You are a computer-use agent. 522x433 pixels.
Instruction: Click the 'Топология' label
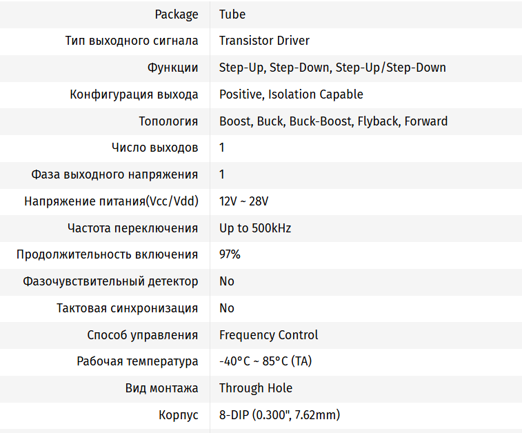168,121
